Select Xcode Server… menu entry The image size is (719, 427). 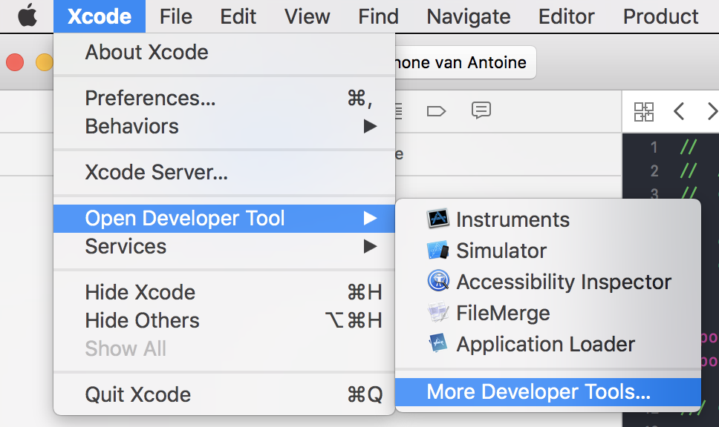224,173
